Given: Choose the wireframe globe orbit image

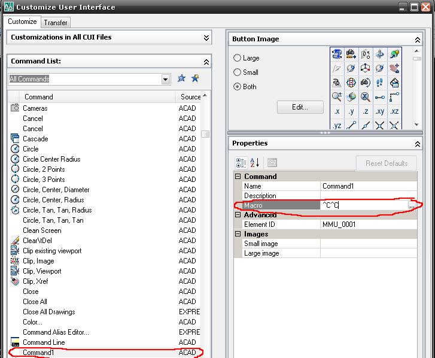Looking at the screenshot, I should point(351,83).
